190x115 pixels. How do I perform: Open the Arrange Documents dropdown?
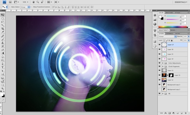click(x=50, y=2)
